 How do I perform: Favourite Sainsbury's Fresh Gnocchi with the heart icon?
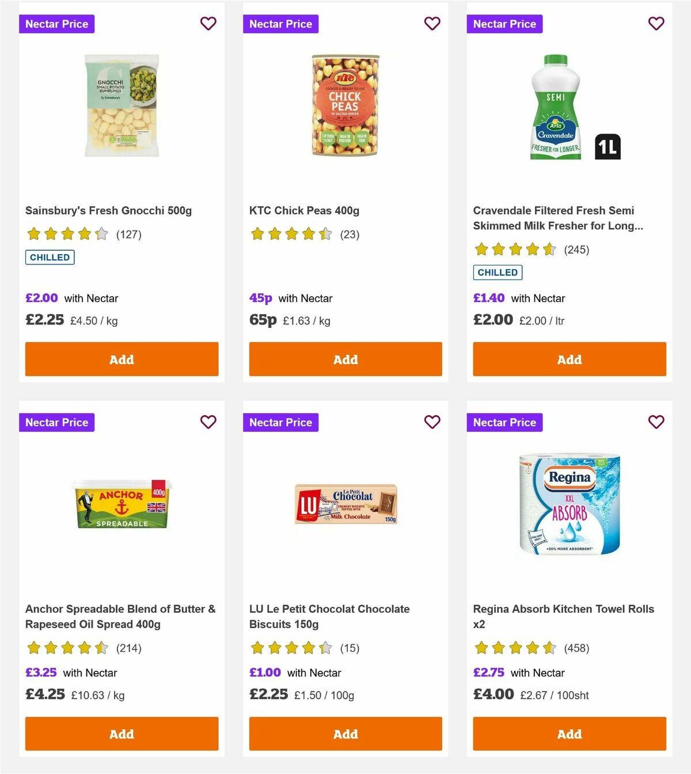coord(208,24)
